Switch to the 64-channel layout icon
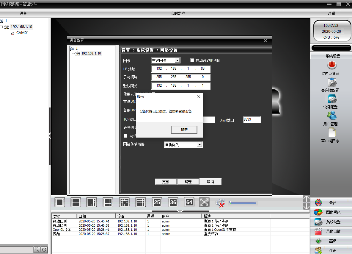The width and height of the screenshot is (352, 254). click(189, 202)
